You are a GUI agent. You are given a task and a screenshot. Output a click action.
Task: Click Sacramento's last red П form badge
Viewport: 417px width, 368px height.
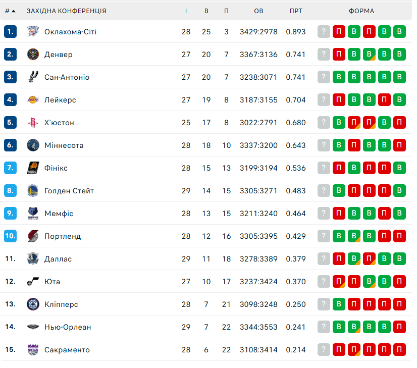coord(399,350)
